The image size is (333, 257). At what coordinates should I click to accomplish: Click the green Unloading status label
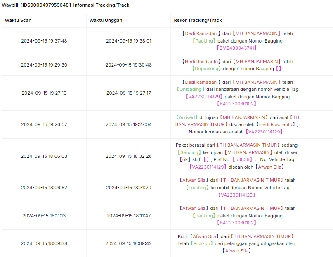click(191, 89)
